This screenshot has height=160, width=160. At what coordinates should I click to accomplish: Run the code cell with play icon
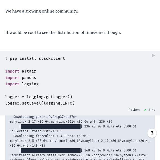154,55
